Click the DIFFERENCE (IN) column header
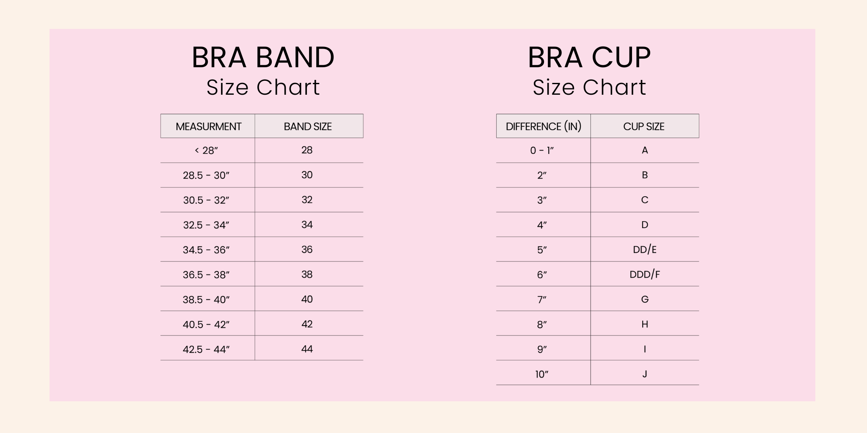The height and width of the screenshot is (433, 867). point(544,126)
